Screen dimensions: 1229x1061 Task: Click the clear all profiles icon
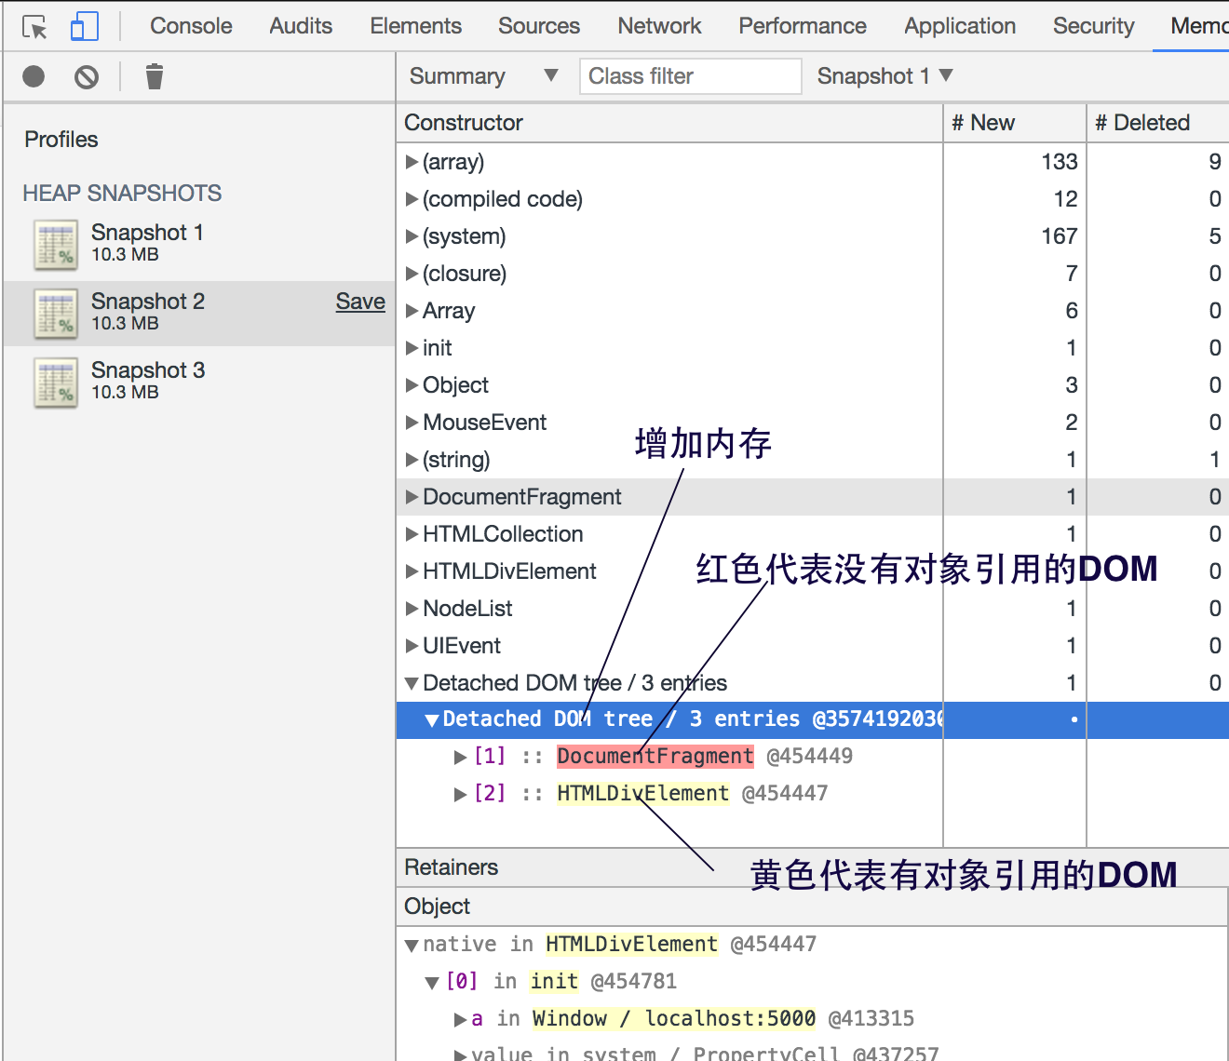point(87,76)
